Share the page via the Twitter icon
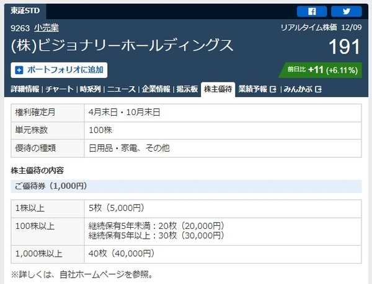Screen dimensions: 372x284 coord(347,11)
